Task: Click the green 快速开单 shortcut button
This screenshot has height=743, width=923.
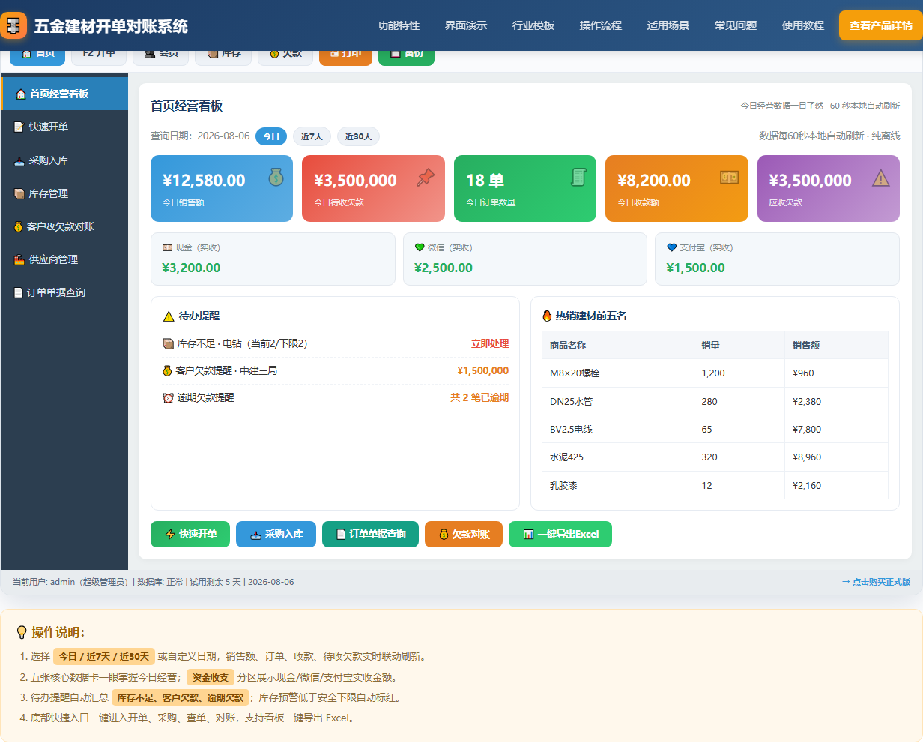Action: [190, 534]
